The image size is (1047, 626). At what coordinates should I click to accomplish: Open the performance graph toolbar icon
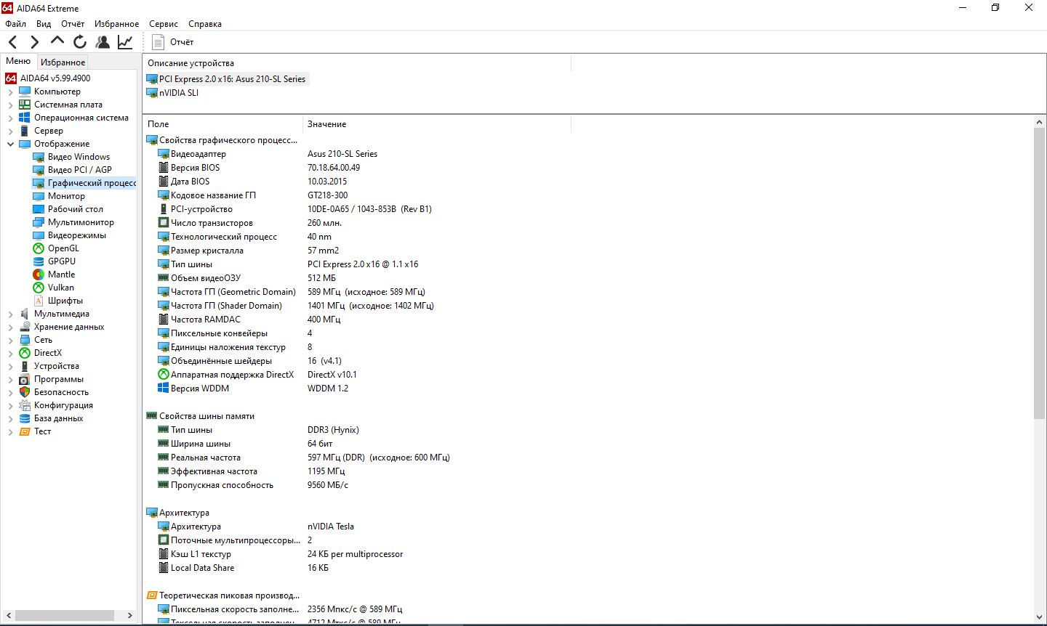125,42
